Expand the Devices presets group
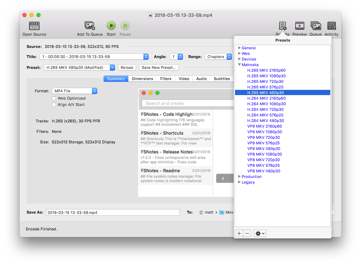The image size is (361, 265). pyautogui.click(x=239, y=59)
